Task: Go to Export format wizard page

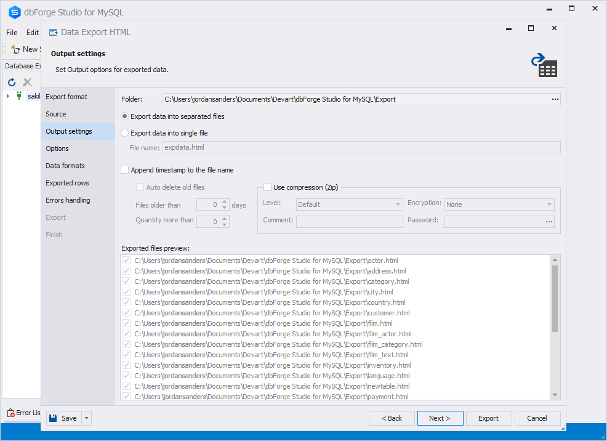Action: point(78,97)
